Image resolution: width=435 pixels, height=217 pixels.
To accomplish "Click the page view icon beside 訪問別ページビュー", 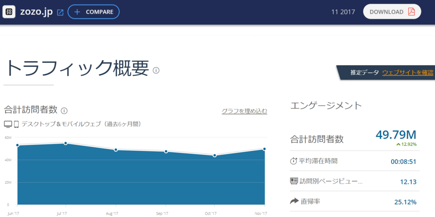I will click(294, 181).
